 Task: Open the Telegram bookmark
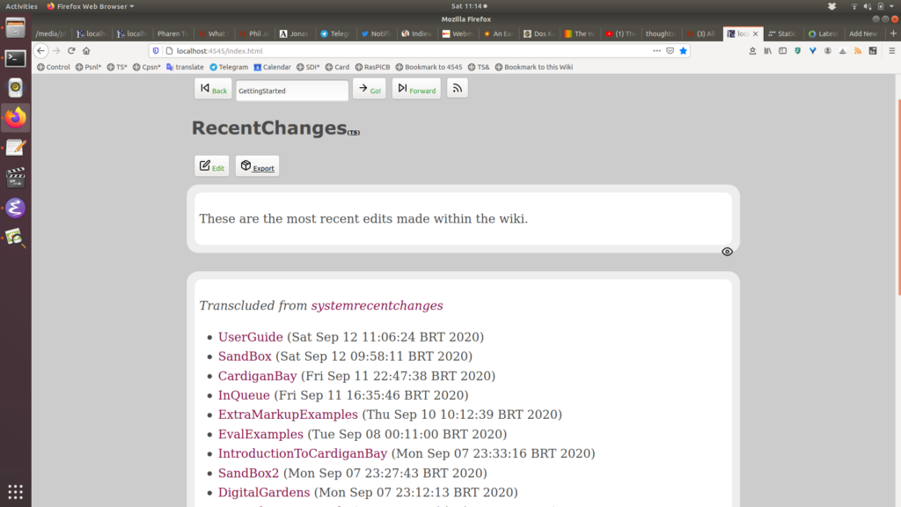229,67
